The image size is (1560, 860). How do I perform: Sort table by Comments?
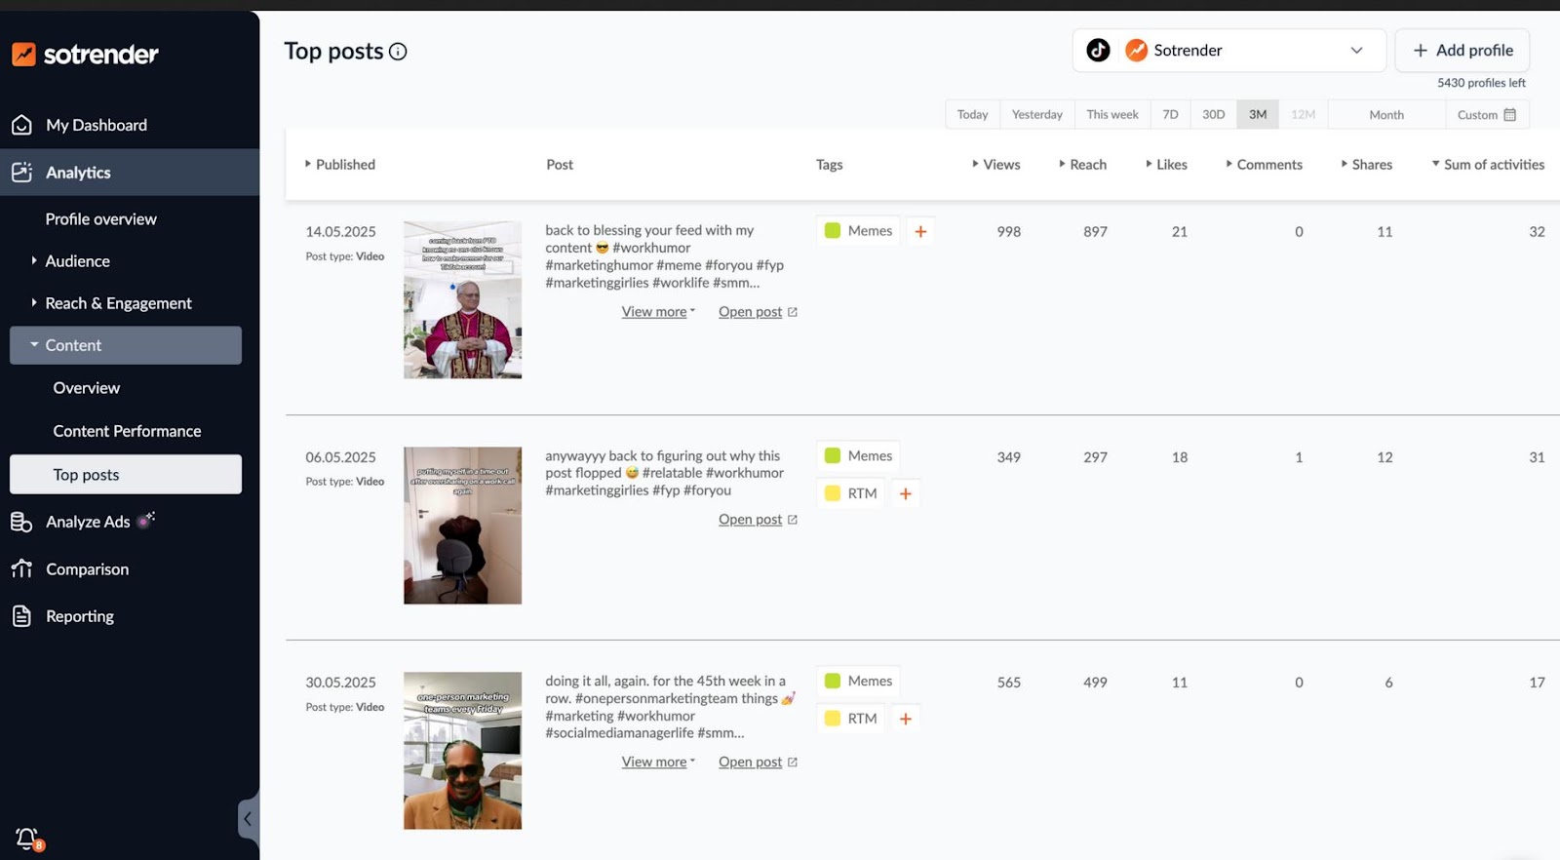click(x=1265, y=165)
